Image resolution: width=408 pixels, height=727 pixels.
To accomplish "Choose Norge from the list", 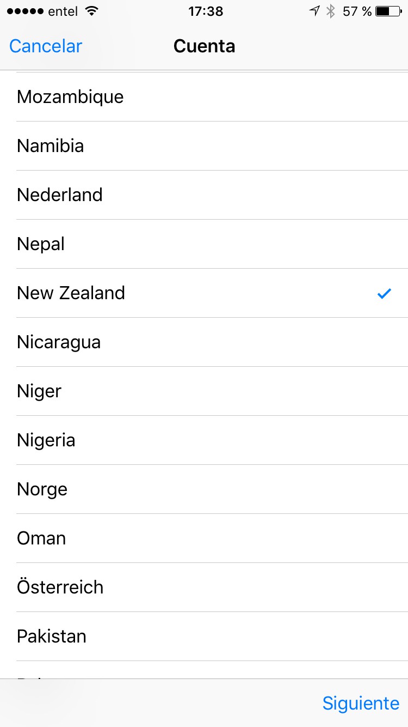I will (x=204, y=489).
